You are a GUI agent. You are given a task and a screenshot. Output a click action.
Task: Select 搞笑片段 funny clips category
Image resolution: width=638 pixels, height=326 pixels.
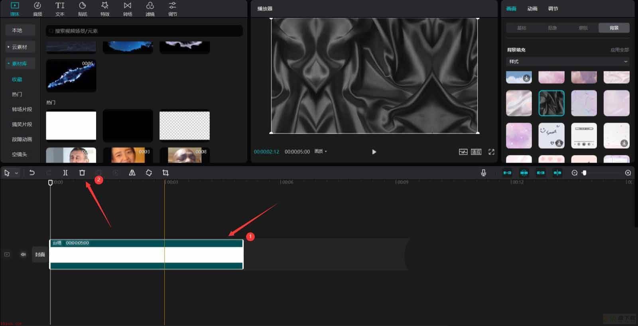tap(22, 124)
